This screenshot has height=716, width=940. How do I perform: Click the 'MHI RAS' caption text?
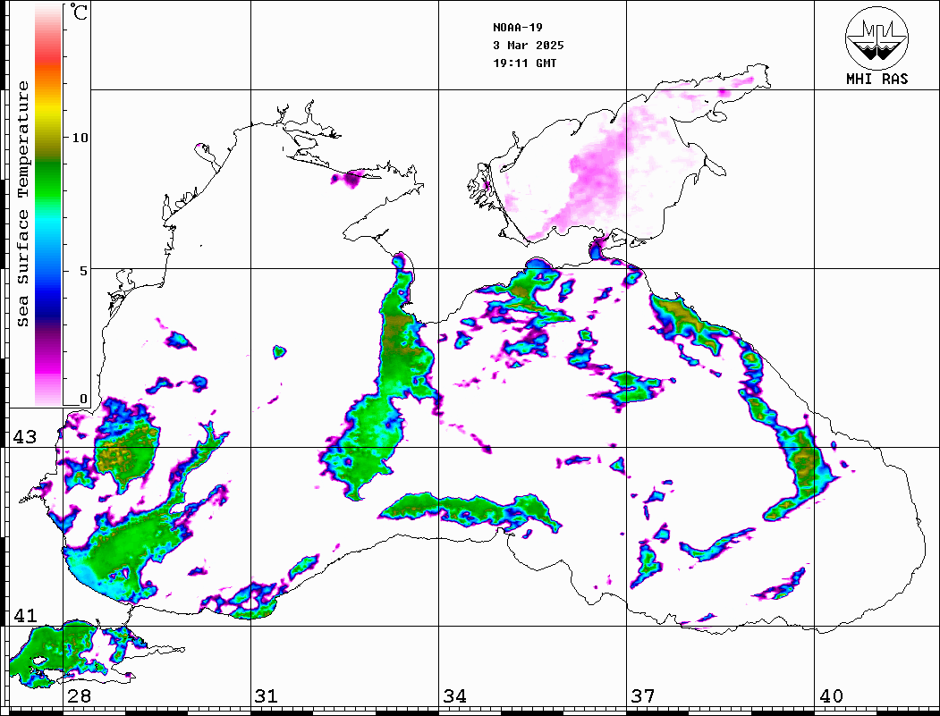point(876,79)
